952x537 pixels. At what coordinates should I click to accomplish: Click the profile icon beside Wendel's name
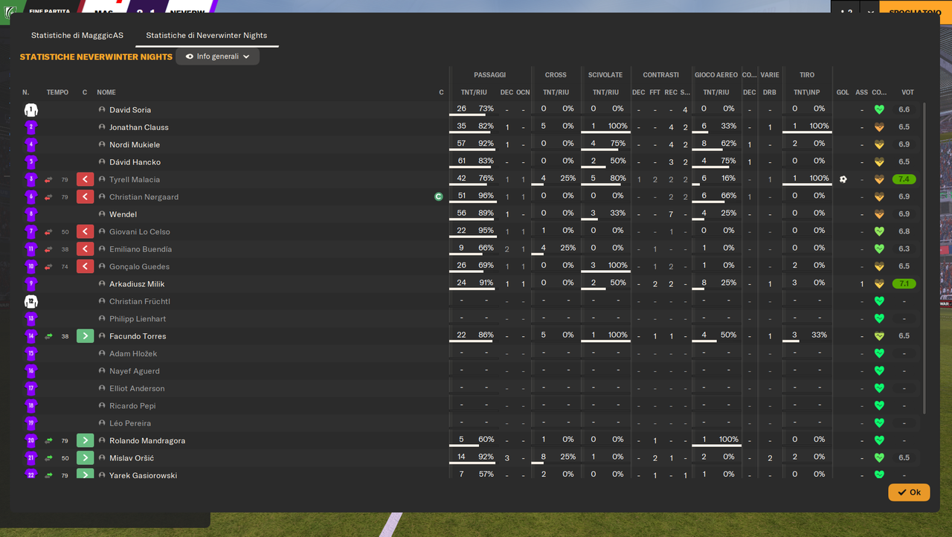pyautogui.click(x=102, y=214)
